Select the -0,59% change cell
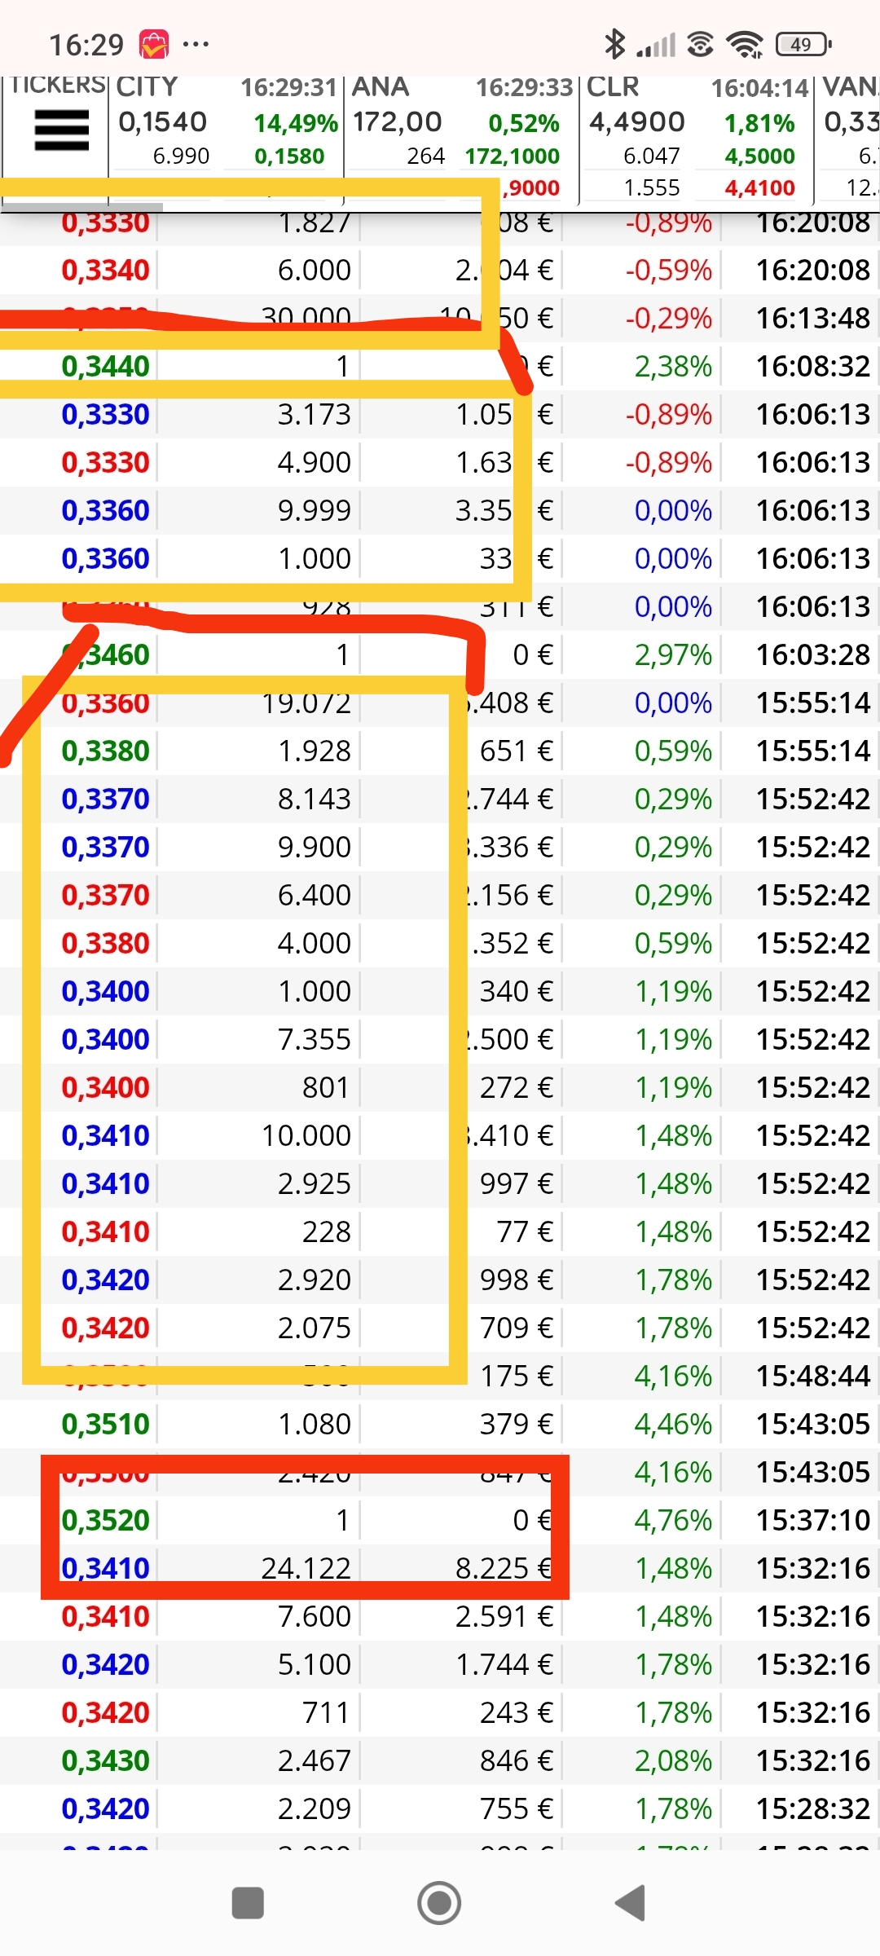 pos(669,271)
